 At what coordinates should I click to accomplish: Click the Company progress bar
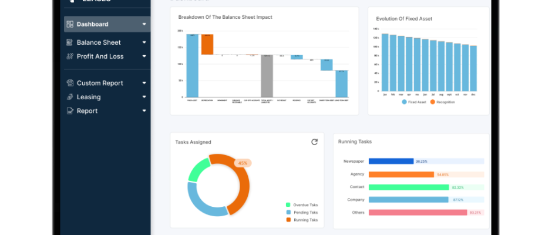click(x=426, y=200)
